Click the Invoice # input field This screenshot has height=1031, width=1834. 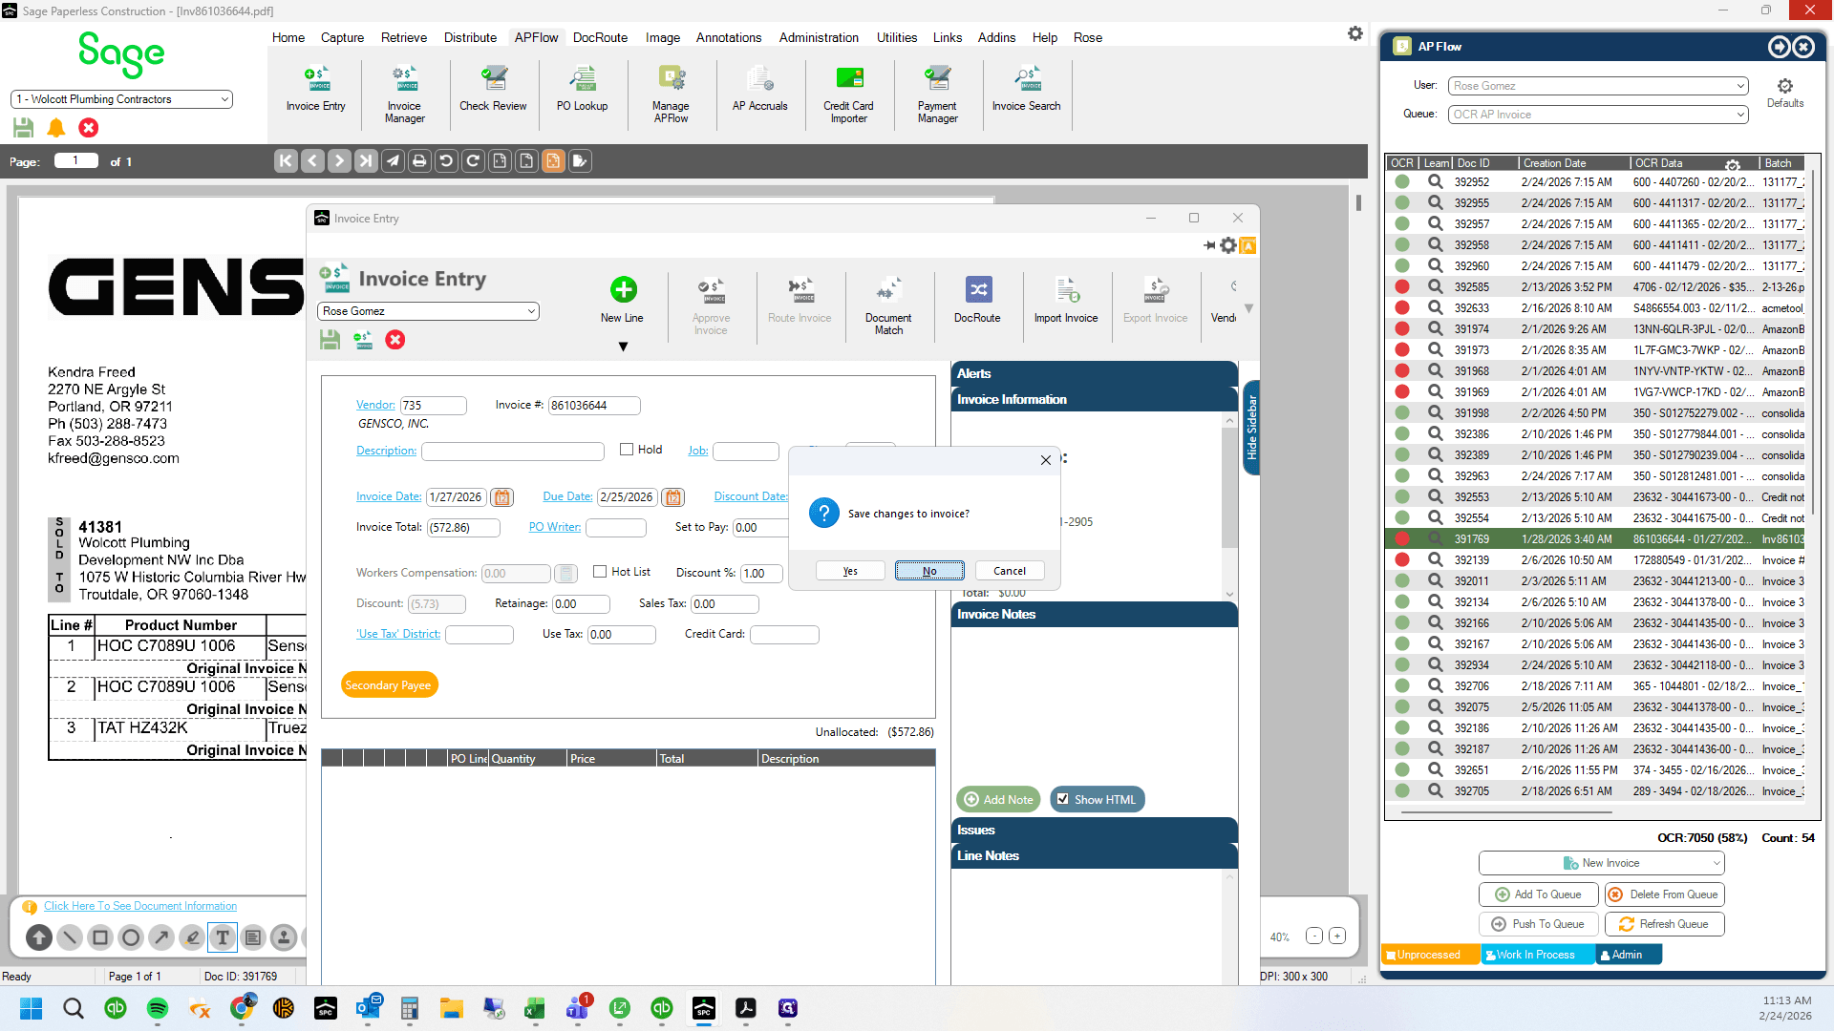tap(594, 406)
